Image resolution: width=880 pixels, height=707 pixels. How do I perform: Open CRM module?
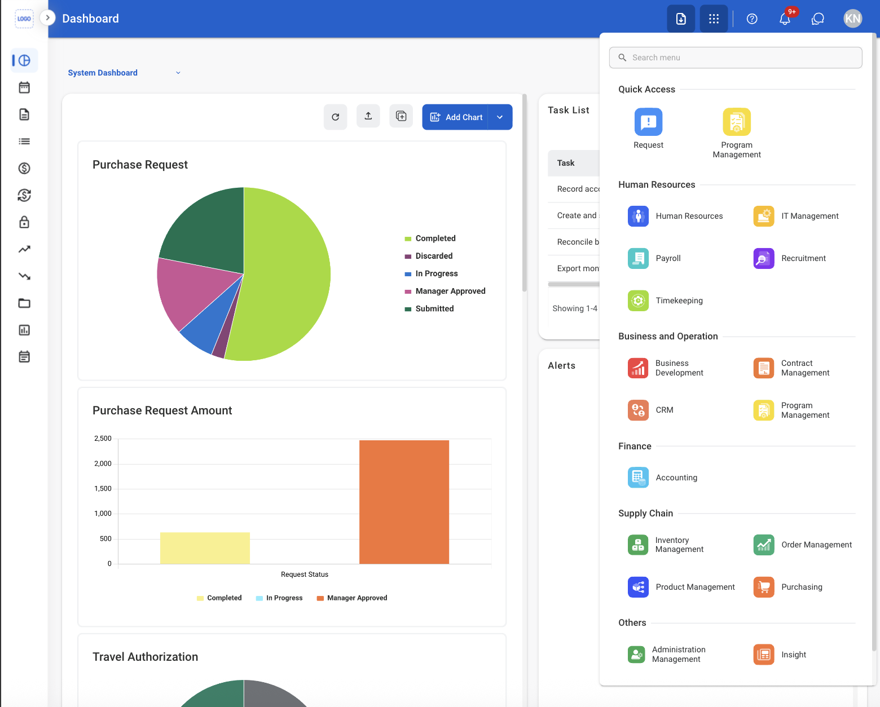[x=651, y=410]
